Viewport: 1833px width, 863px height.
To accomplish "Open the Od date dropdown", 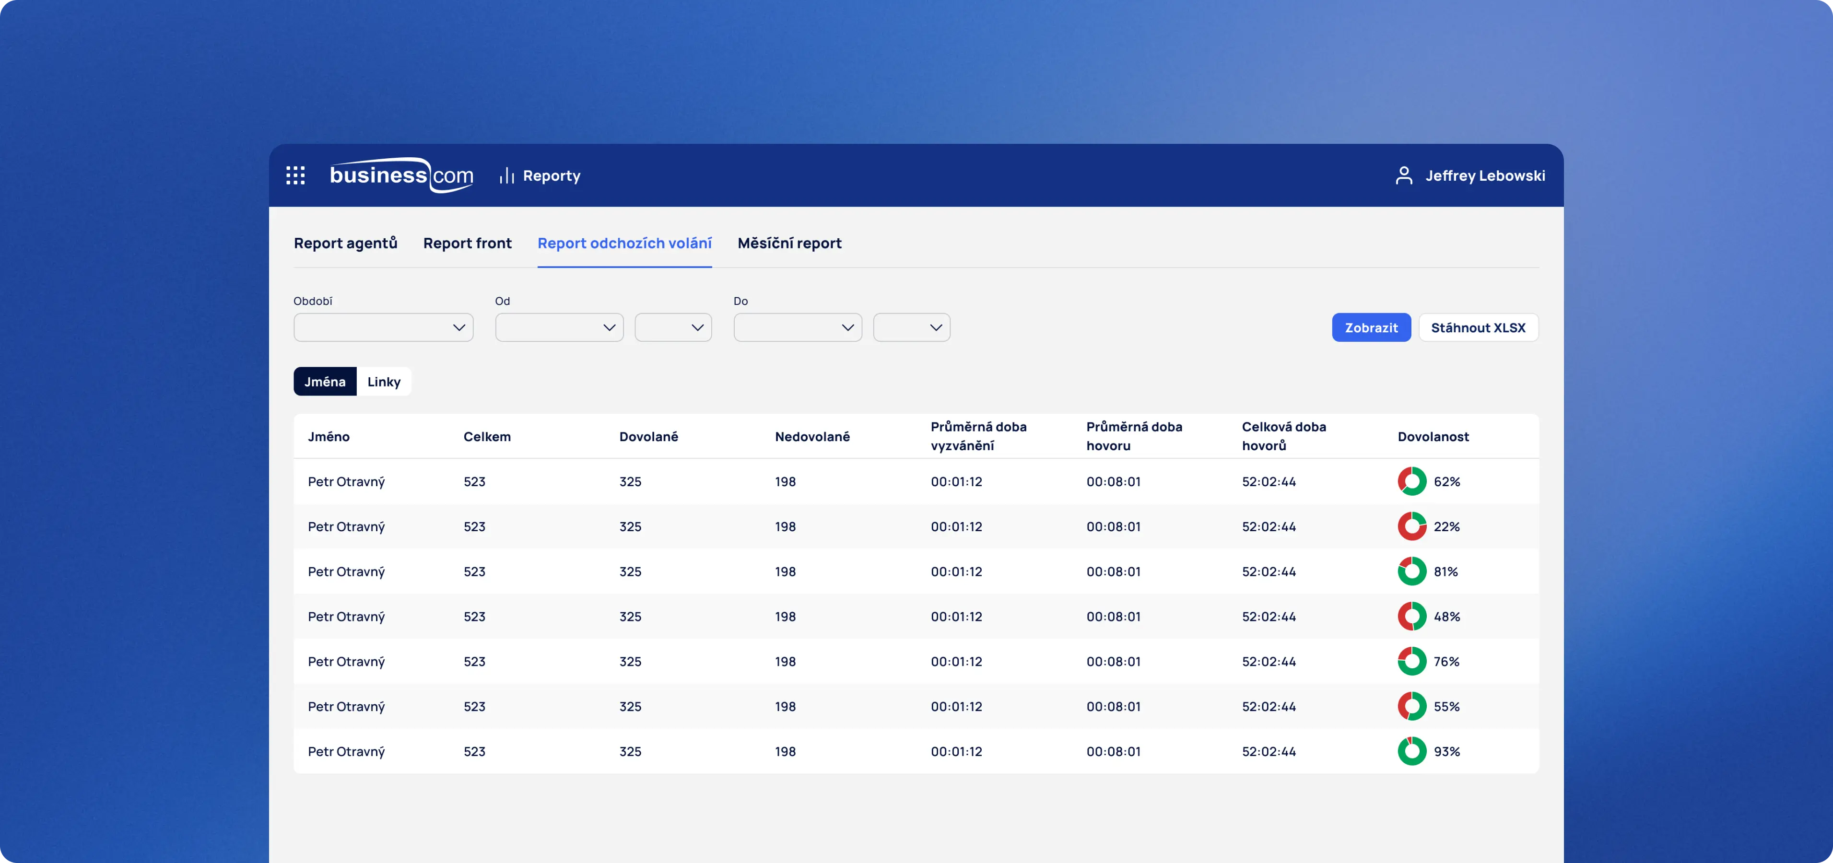I will point(559,327).
